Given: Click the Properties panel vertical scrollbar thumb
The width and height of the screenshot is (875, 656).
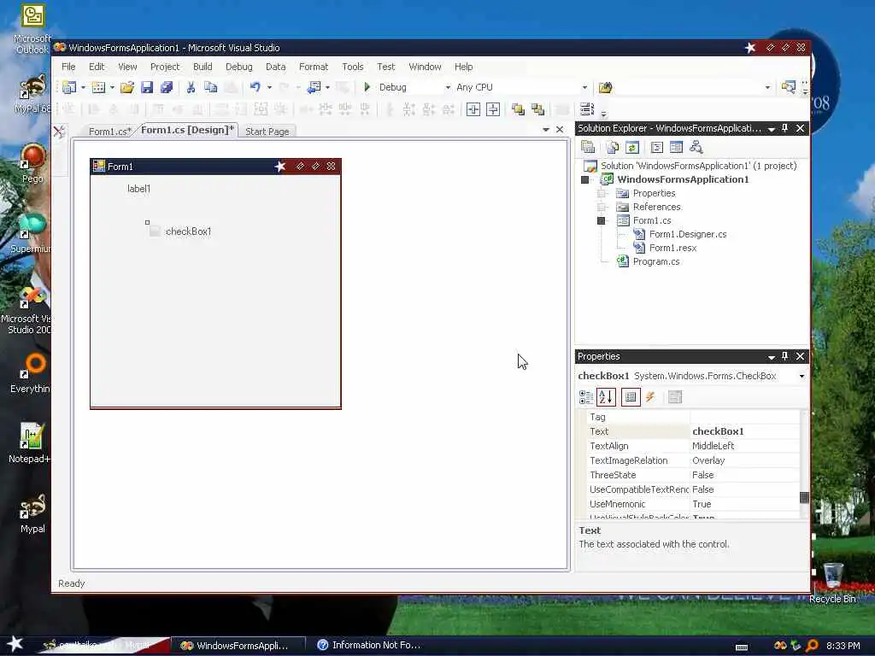Looking at the screenshot, I should 804,498.
